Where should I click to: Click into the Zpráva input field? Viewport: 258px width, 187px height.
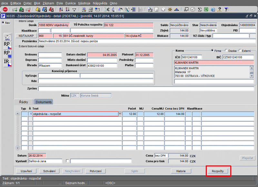(146, 89)
